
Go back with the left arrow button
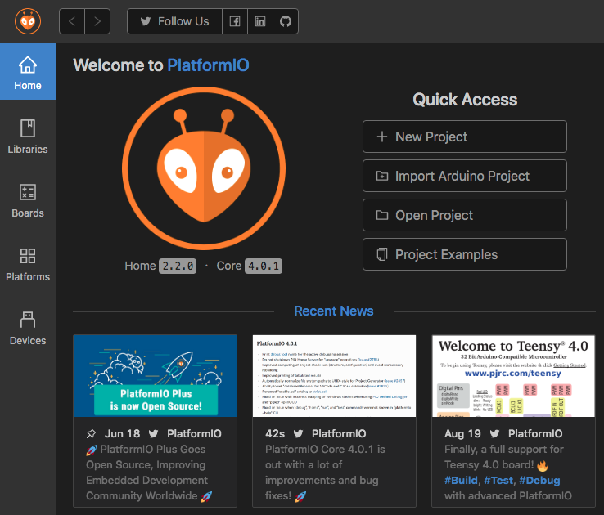[72, 21]
